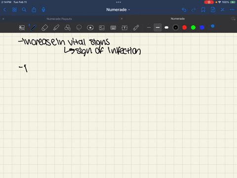This screenshot has height=178, width=237.
Task: Open split view icon in the tab bar
Action: tap(233, 19)
